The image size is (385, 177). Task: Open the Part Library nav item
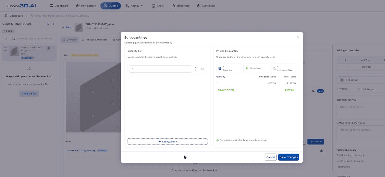(86, 6)
